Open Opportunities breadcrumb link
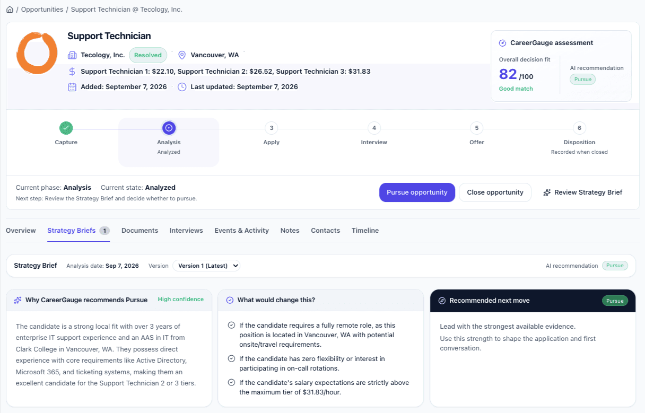 [x=42, y=10]
